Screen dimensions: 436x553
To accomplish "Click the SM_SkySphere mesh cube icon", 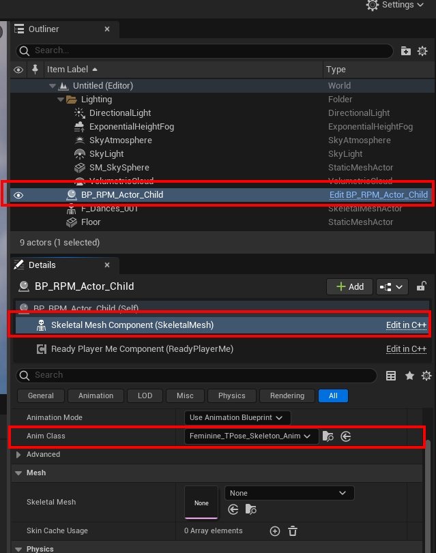I will tap(79, 168).
